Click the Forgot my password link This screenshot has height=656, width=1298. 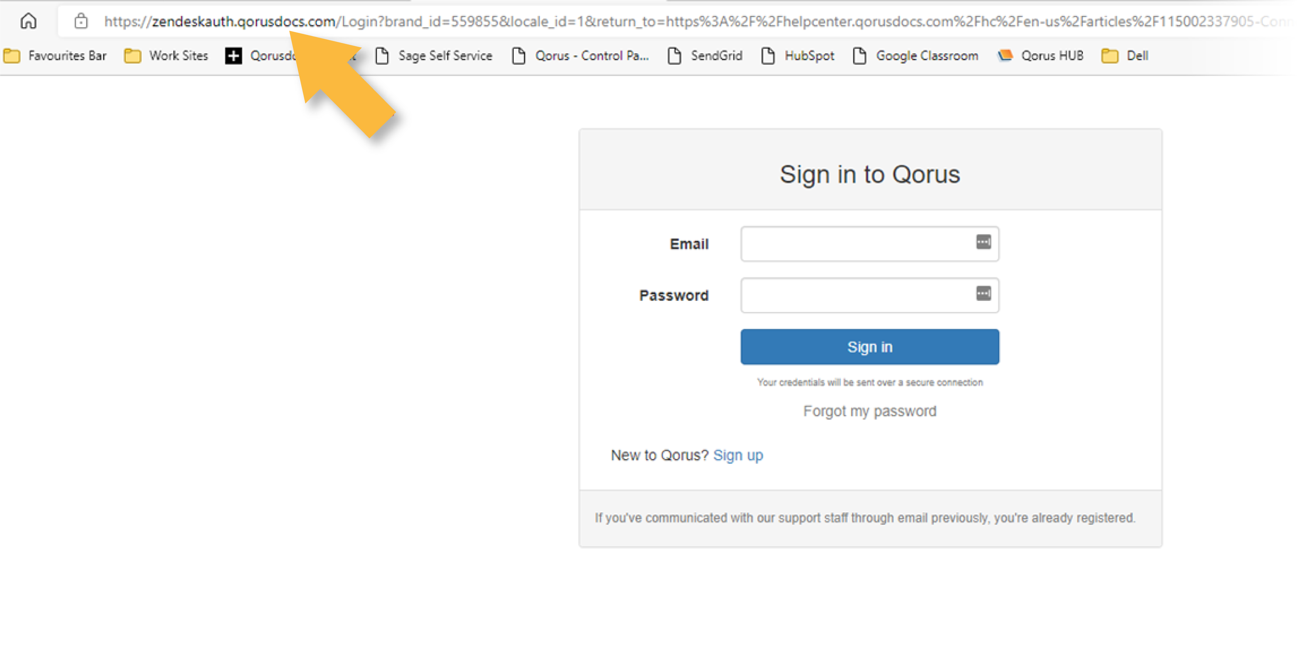click(870, 411)
